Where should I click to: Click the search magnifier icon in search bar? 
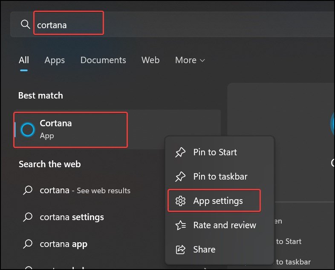point(26,24)
